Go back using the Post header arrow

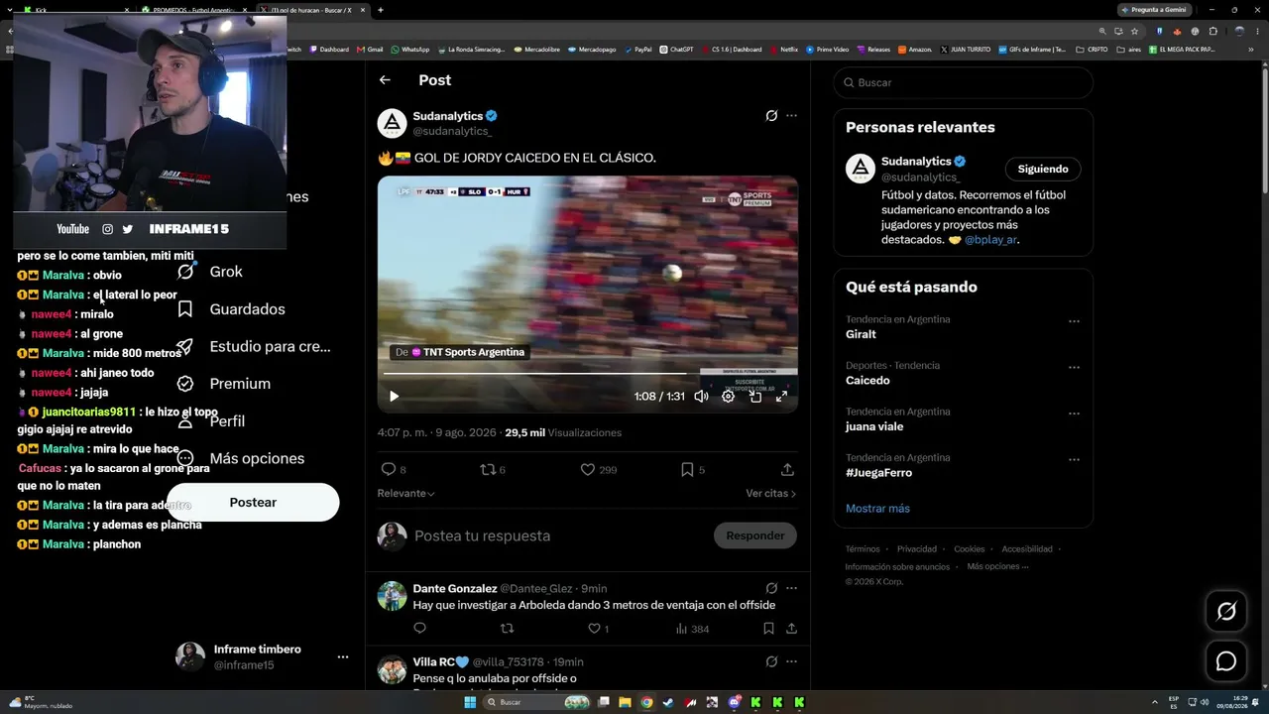[385, 80]
